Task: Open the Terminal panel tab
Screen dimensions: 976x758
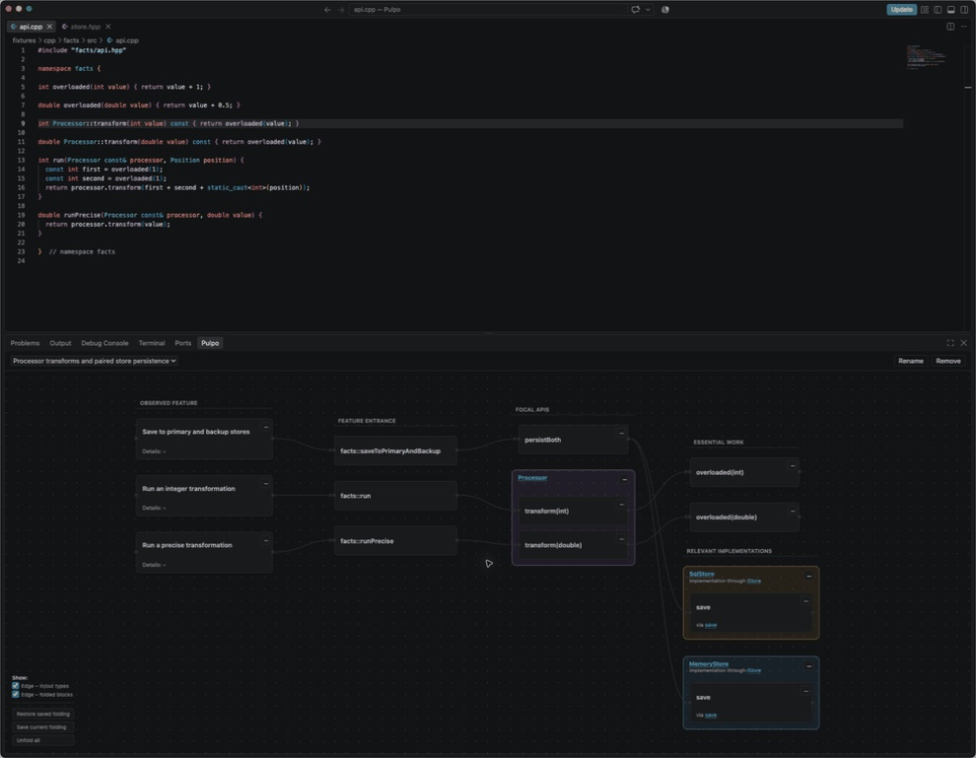Action: pos(151,343)
